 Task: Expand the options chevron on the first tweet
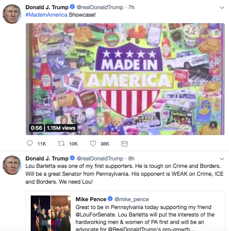pyautogui.click(x=222, y=7)
